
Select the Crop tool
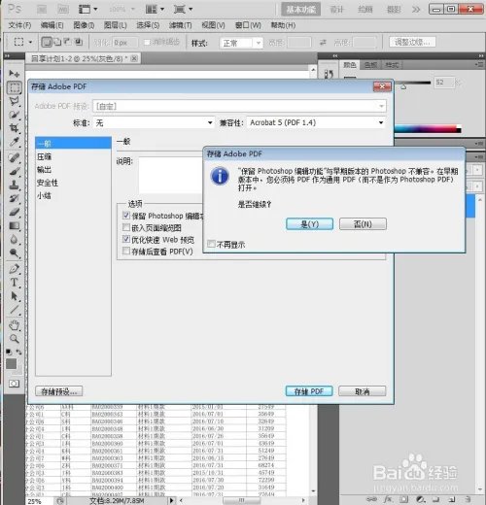click(15, 128)
